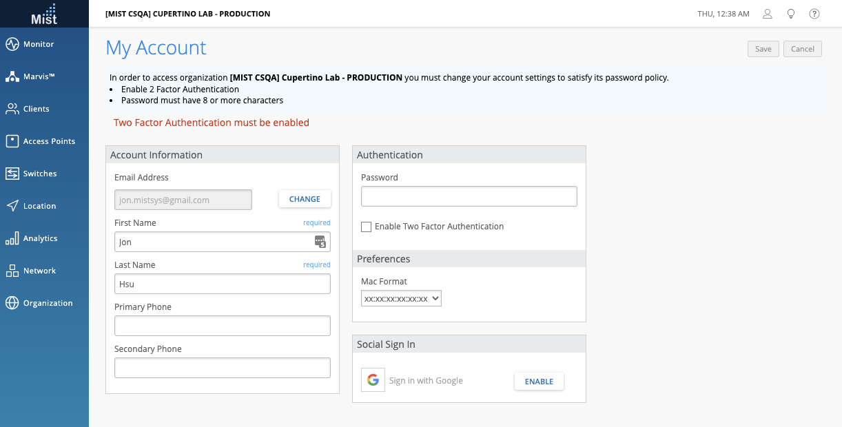Click the Network topology icon
842x427 pixels.
click(x=12, y=271)
